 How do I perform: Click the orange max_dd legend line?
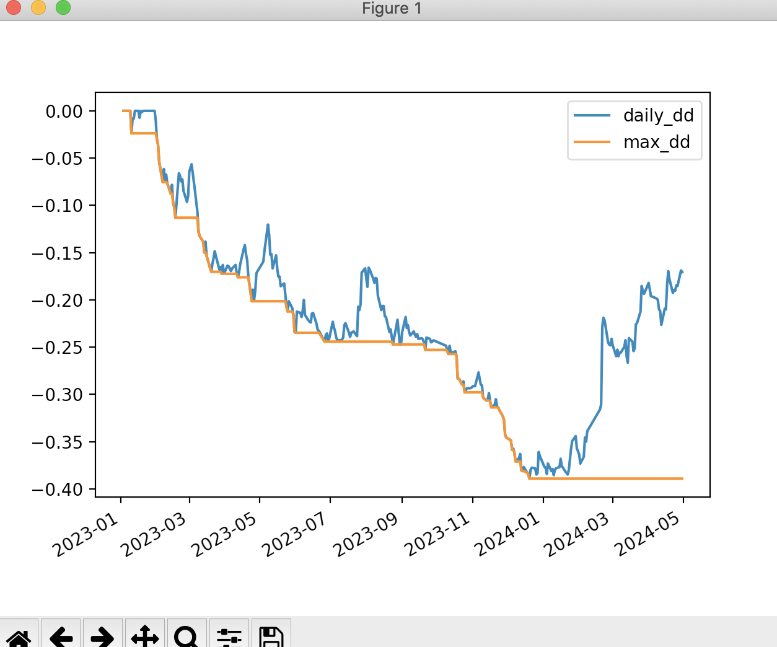[592, 143]
